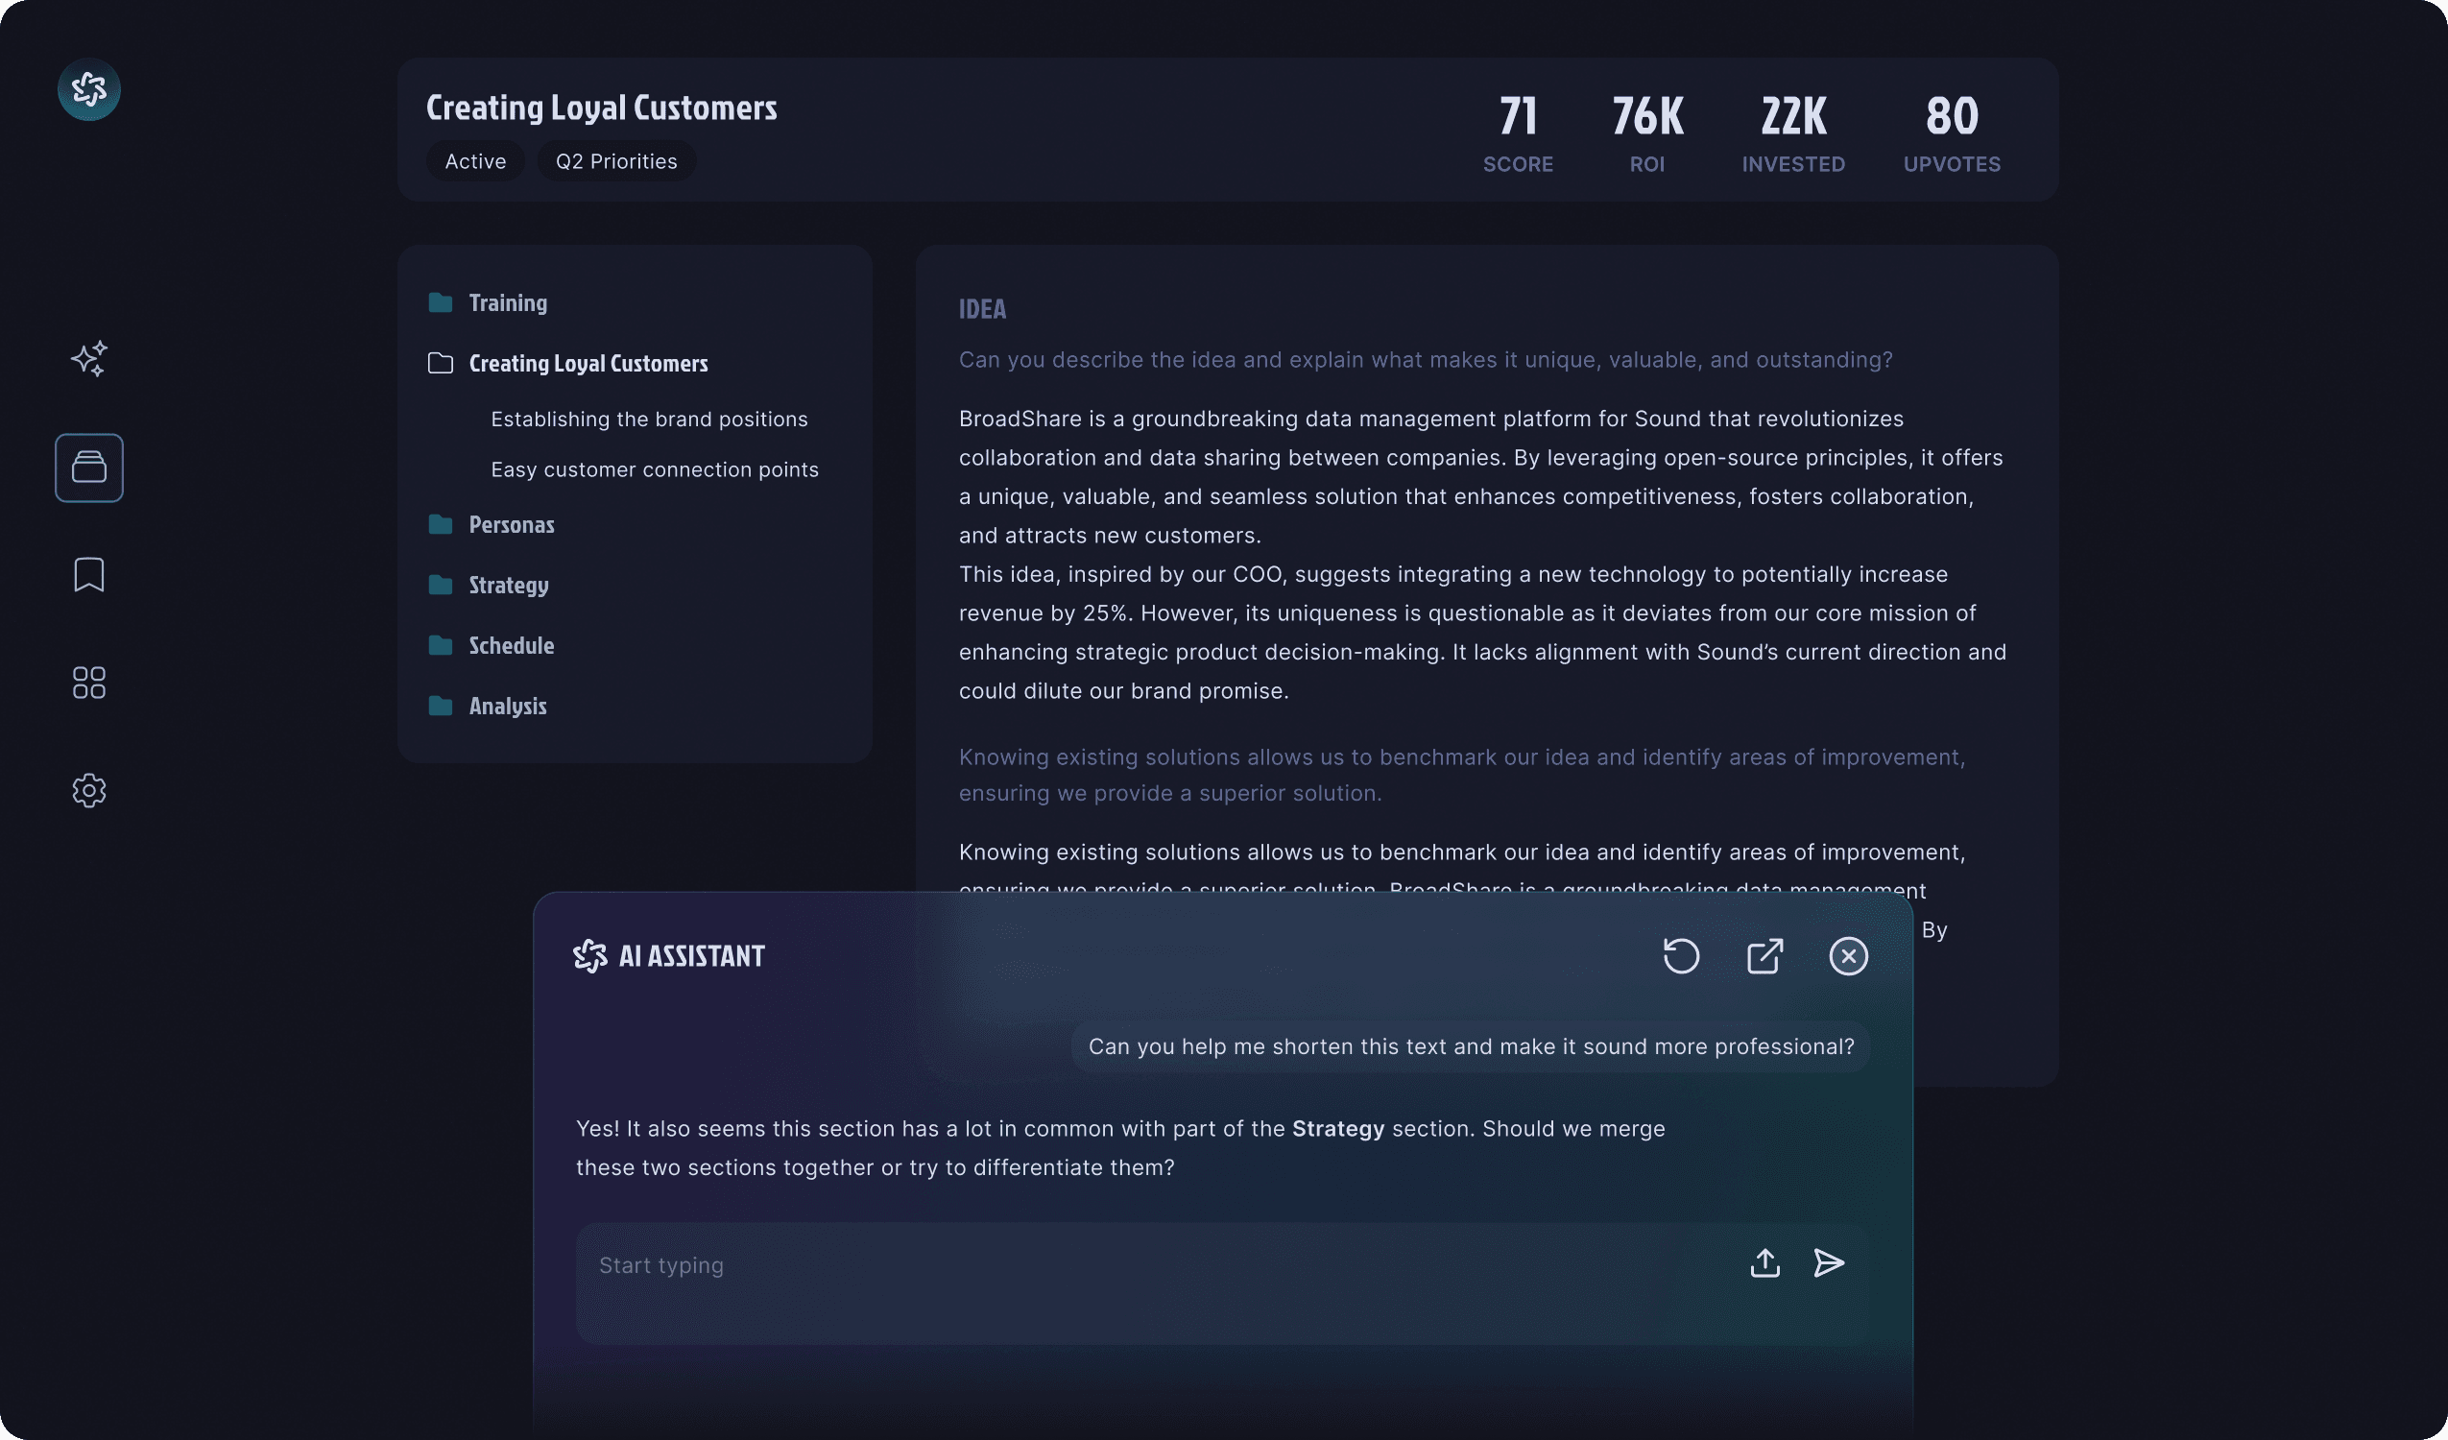Collapse the Creating Loyal Customers folder
Viewport: 2448px width, 1440px height.
(588, 364)
